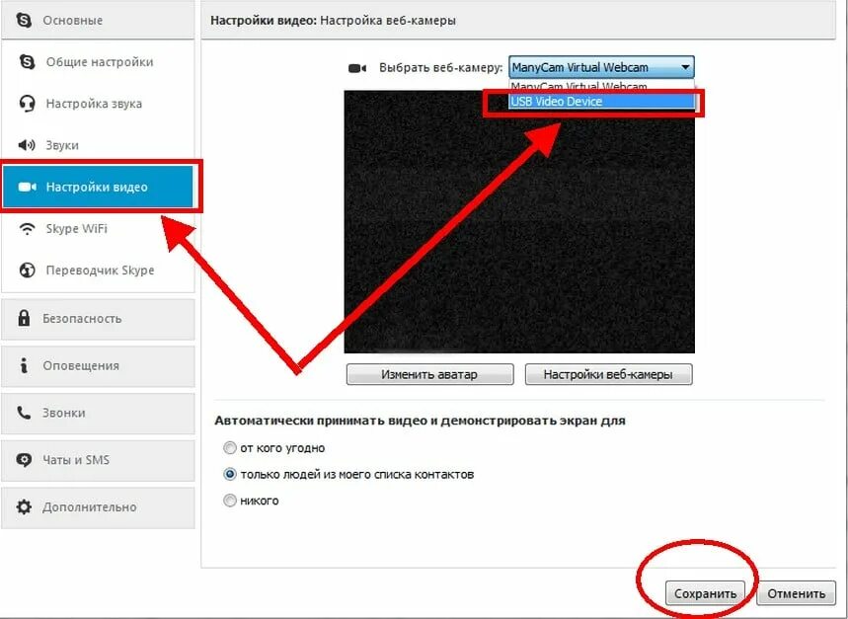Expand the Дополнительно section
848x619 pixels.
coord(98,507)
